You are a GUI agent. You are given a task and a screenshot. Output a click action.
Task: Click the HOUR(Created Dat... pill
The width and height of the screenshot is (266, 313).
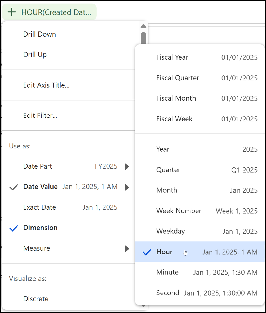click(x=49, y=12)
